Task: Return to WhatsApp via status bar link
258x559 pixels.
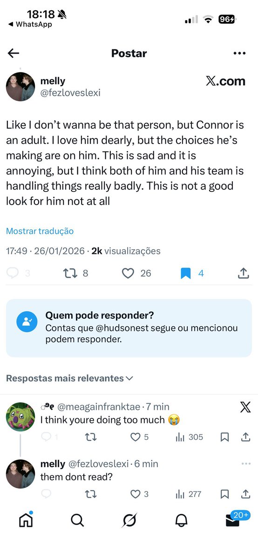Action: coord(29,24)
